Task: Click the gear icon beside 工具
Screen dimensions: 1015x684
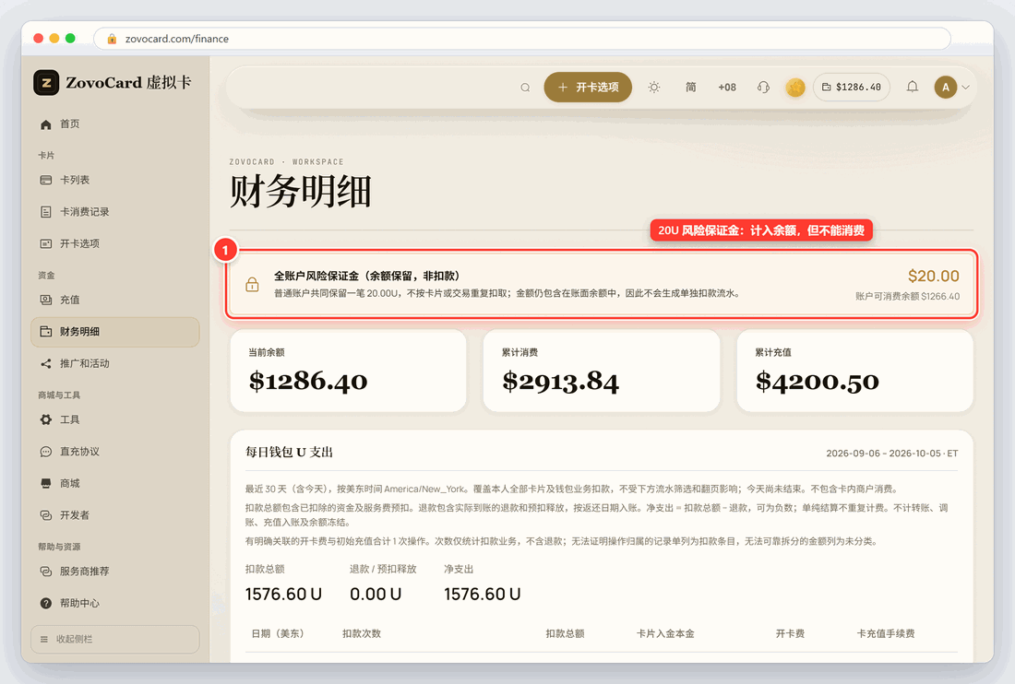Action: (46, 419)
